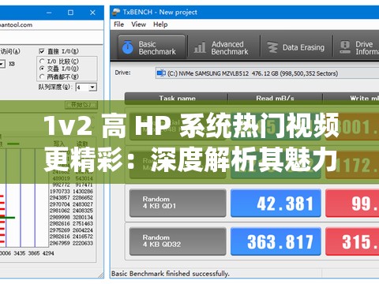
Task: Click value 2975269 in the results list
Action: (60, 230)
